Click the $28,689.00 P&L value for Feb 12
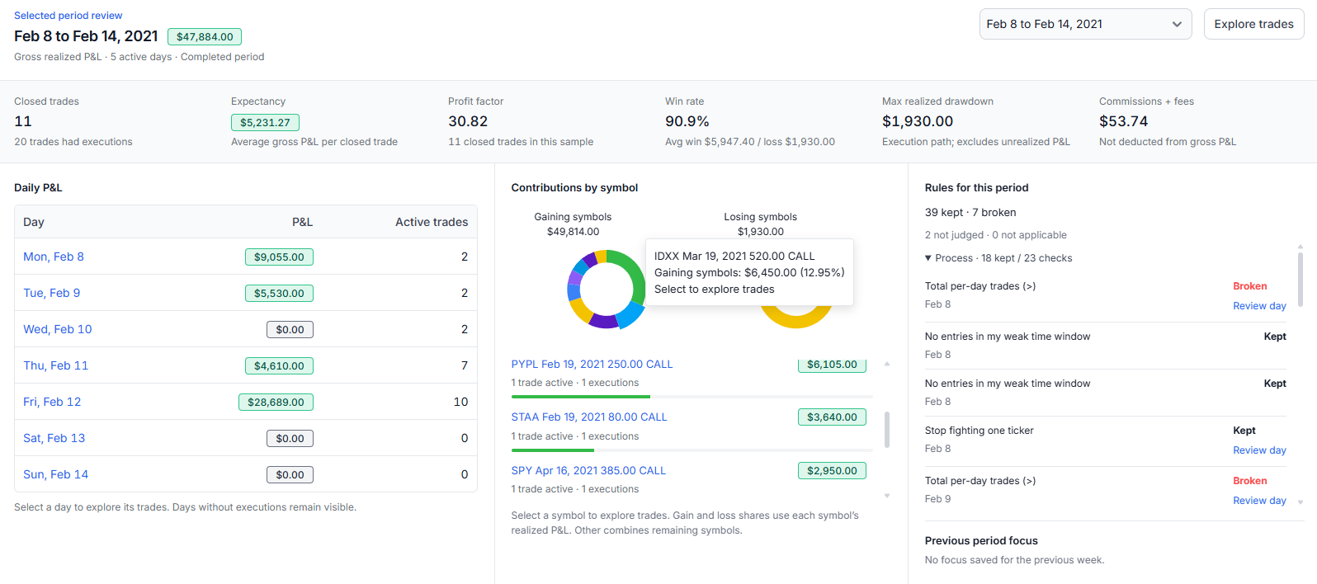 click(x=276, y=402)
